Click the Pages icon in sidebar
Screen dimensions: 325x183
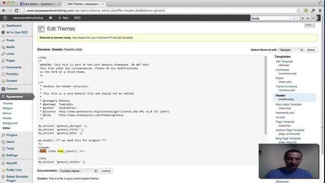3,60
